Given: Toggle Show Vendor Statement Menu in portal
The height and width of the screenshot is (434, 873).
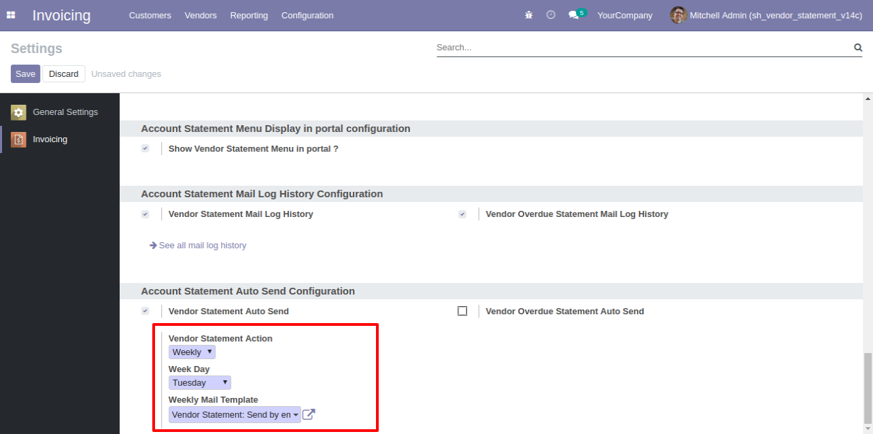Looking at the screenshot, I should point(145,148).
